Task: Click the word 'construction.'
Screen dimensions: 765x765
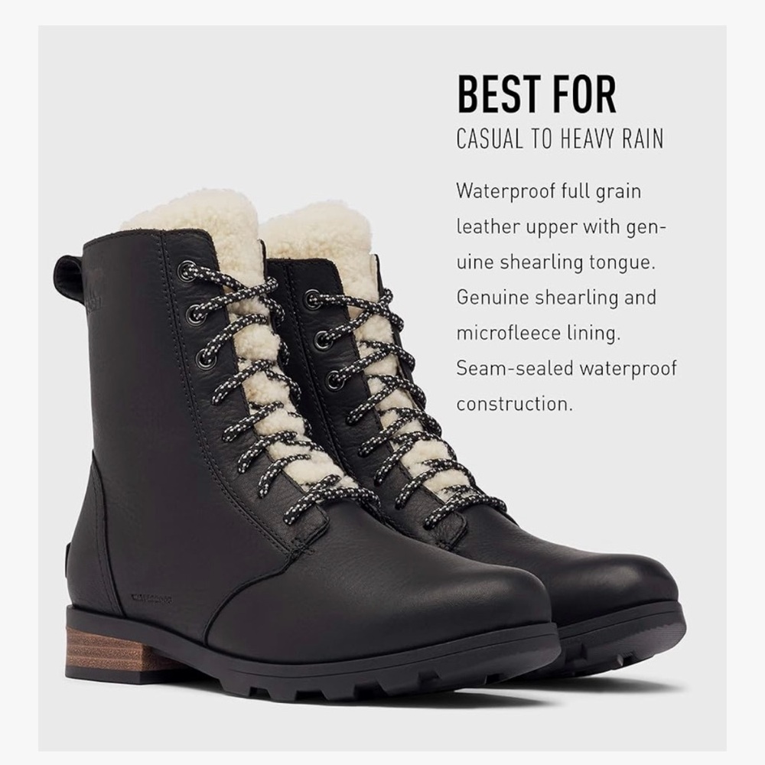Action: [x=514, y=404]
